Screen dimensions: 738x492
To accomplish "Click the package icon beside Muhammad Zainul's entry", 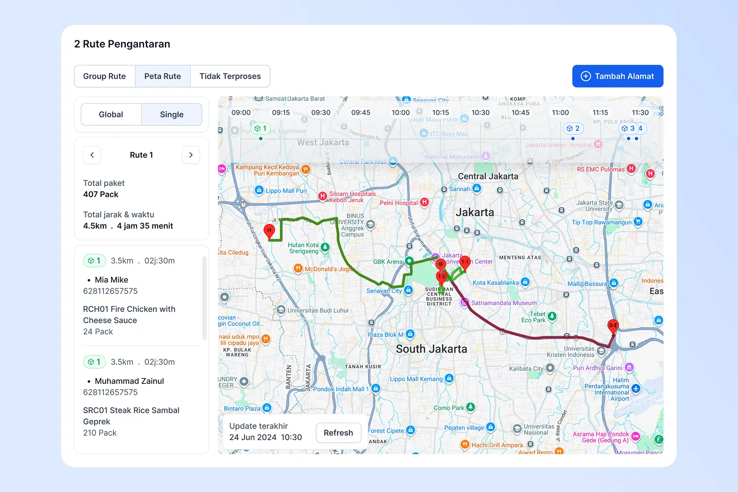I will [94, 362].
